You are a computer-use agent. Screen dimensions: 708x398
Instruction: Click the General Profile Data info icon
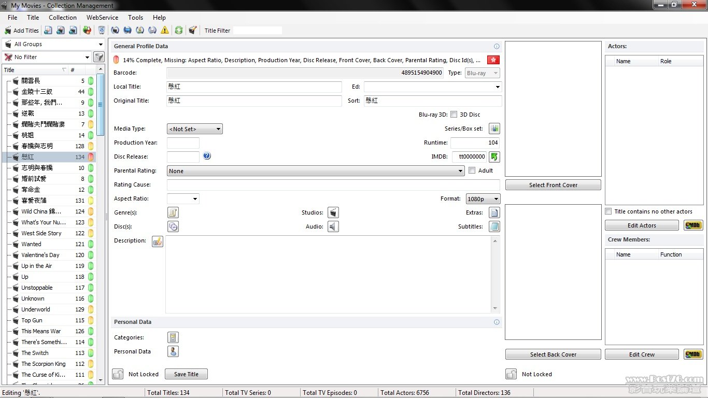[497, 46]
